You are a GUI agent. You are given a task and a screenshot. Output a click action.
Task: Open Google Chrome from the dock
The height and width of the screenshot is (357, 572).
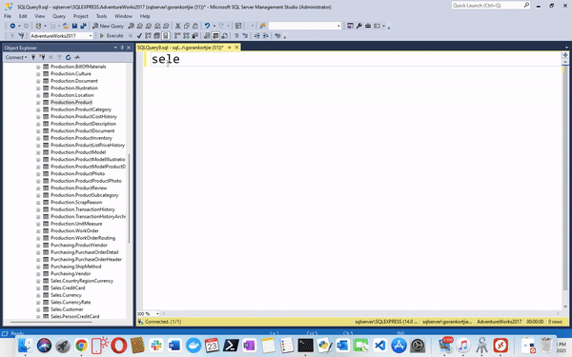pyautogui.click(x=82, y=345)
